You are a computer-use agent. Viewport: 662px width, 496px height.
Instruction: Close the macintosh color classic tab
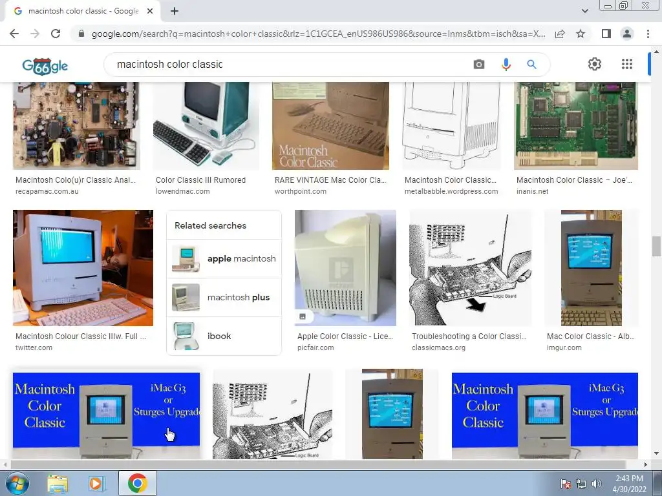150,11
